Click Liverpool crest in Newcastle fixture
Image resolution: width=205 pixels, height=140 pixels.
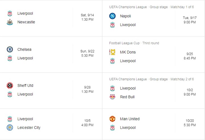coord(10,13)
